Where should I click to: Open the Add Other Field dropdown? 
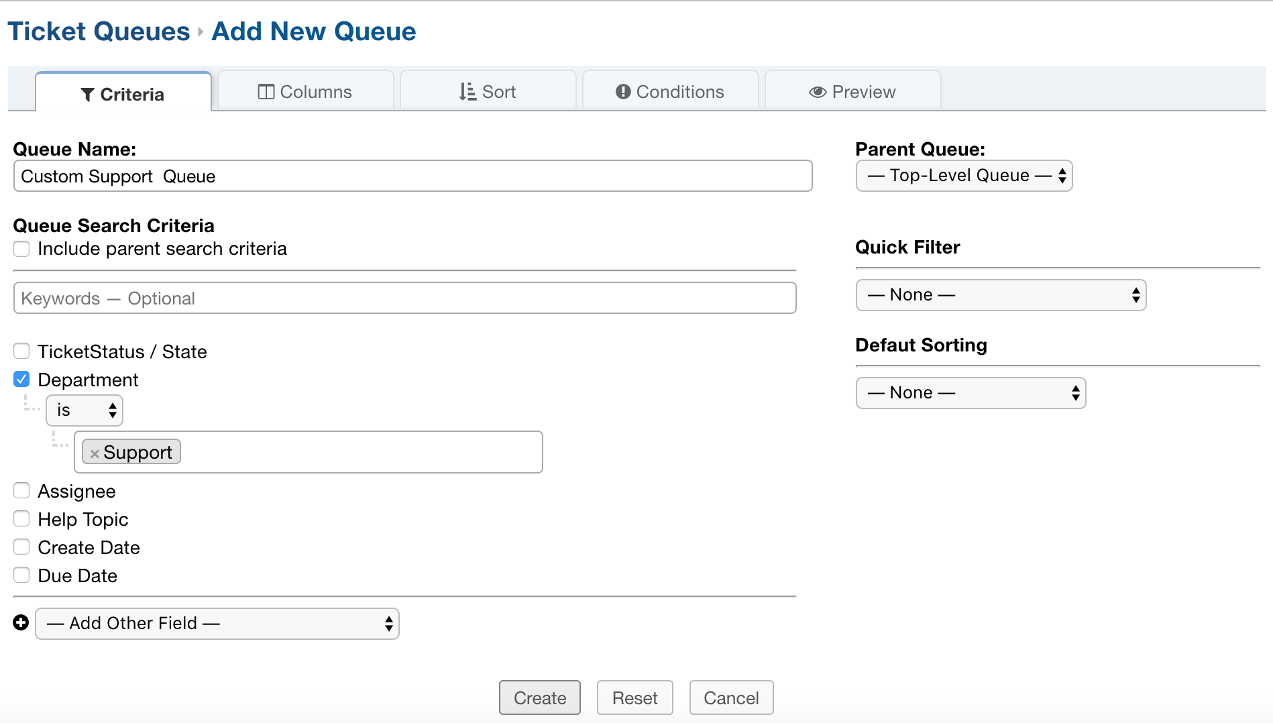pyautogui.click(x=216, y=624)
